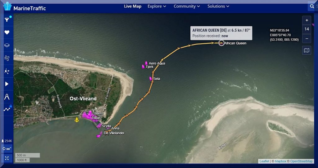Toggle the auto-refresh infinity button
Screen dimensions: 318x168
[x=7, y=149]
